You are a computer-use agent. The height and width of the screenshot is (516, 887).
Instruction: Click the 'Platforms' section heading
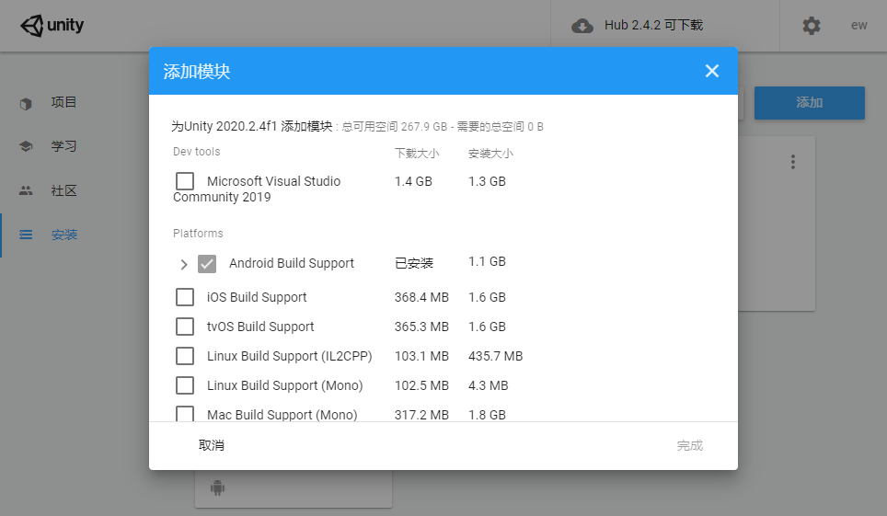(x=198, y=234)
